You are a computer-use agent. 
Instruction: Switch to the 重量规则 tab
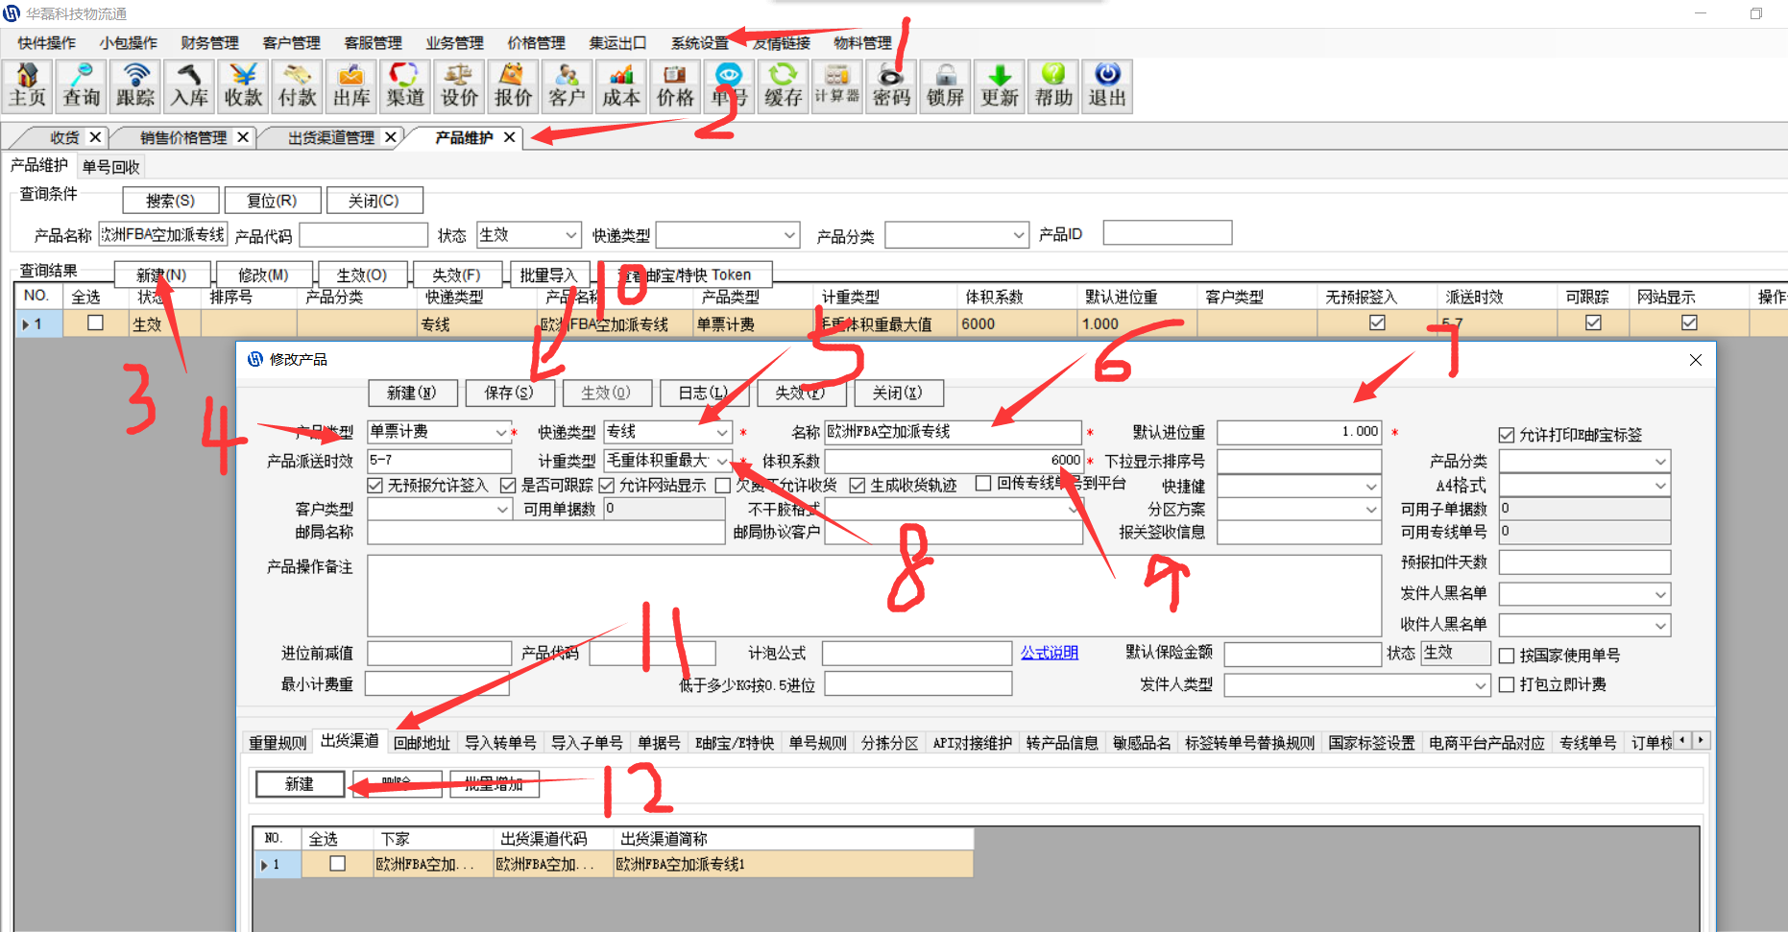(278, 743)
